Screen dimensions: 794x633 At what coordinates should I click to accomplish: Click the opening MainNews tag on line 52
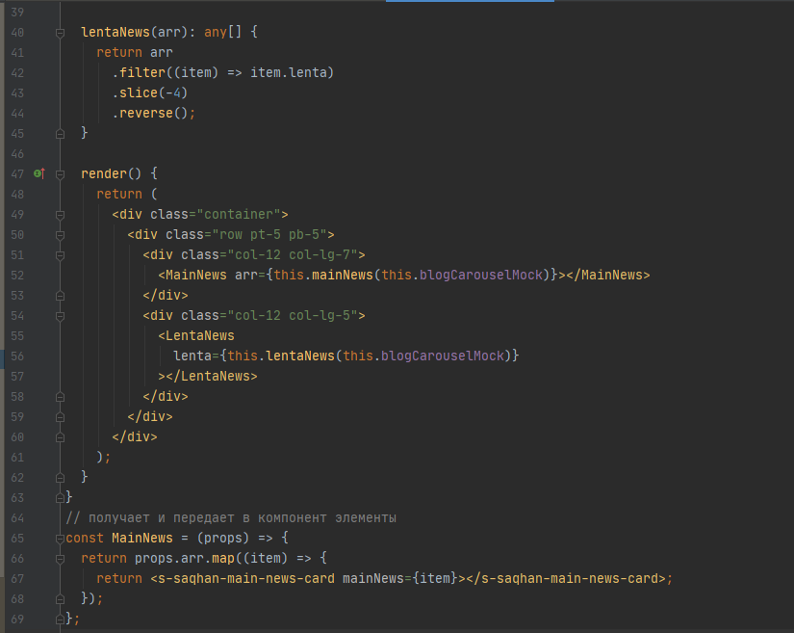click(192, 276)
